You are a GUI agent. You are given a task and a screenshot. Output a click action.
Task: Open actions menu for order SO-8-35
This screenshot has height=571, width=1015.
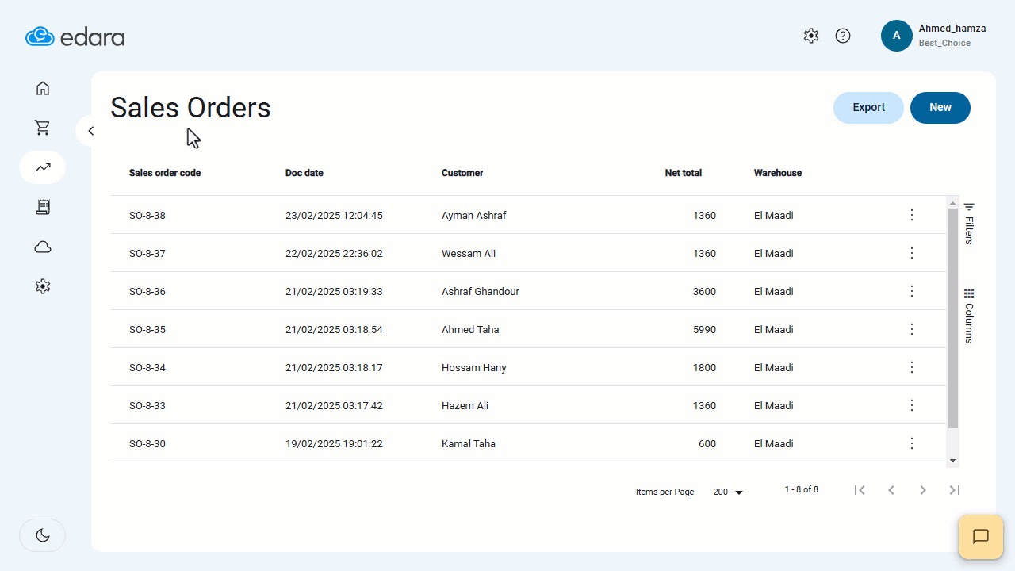tap(912, 329)
